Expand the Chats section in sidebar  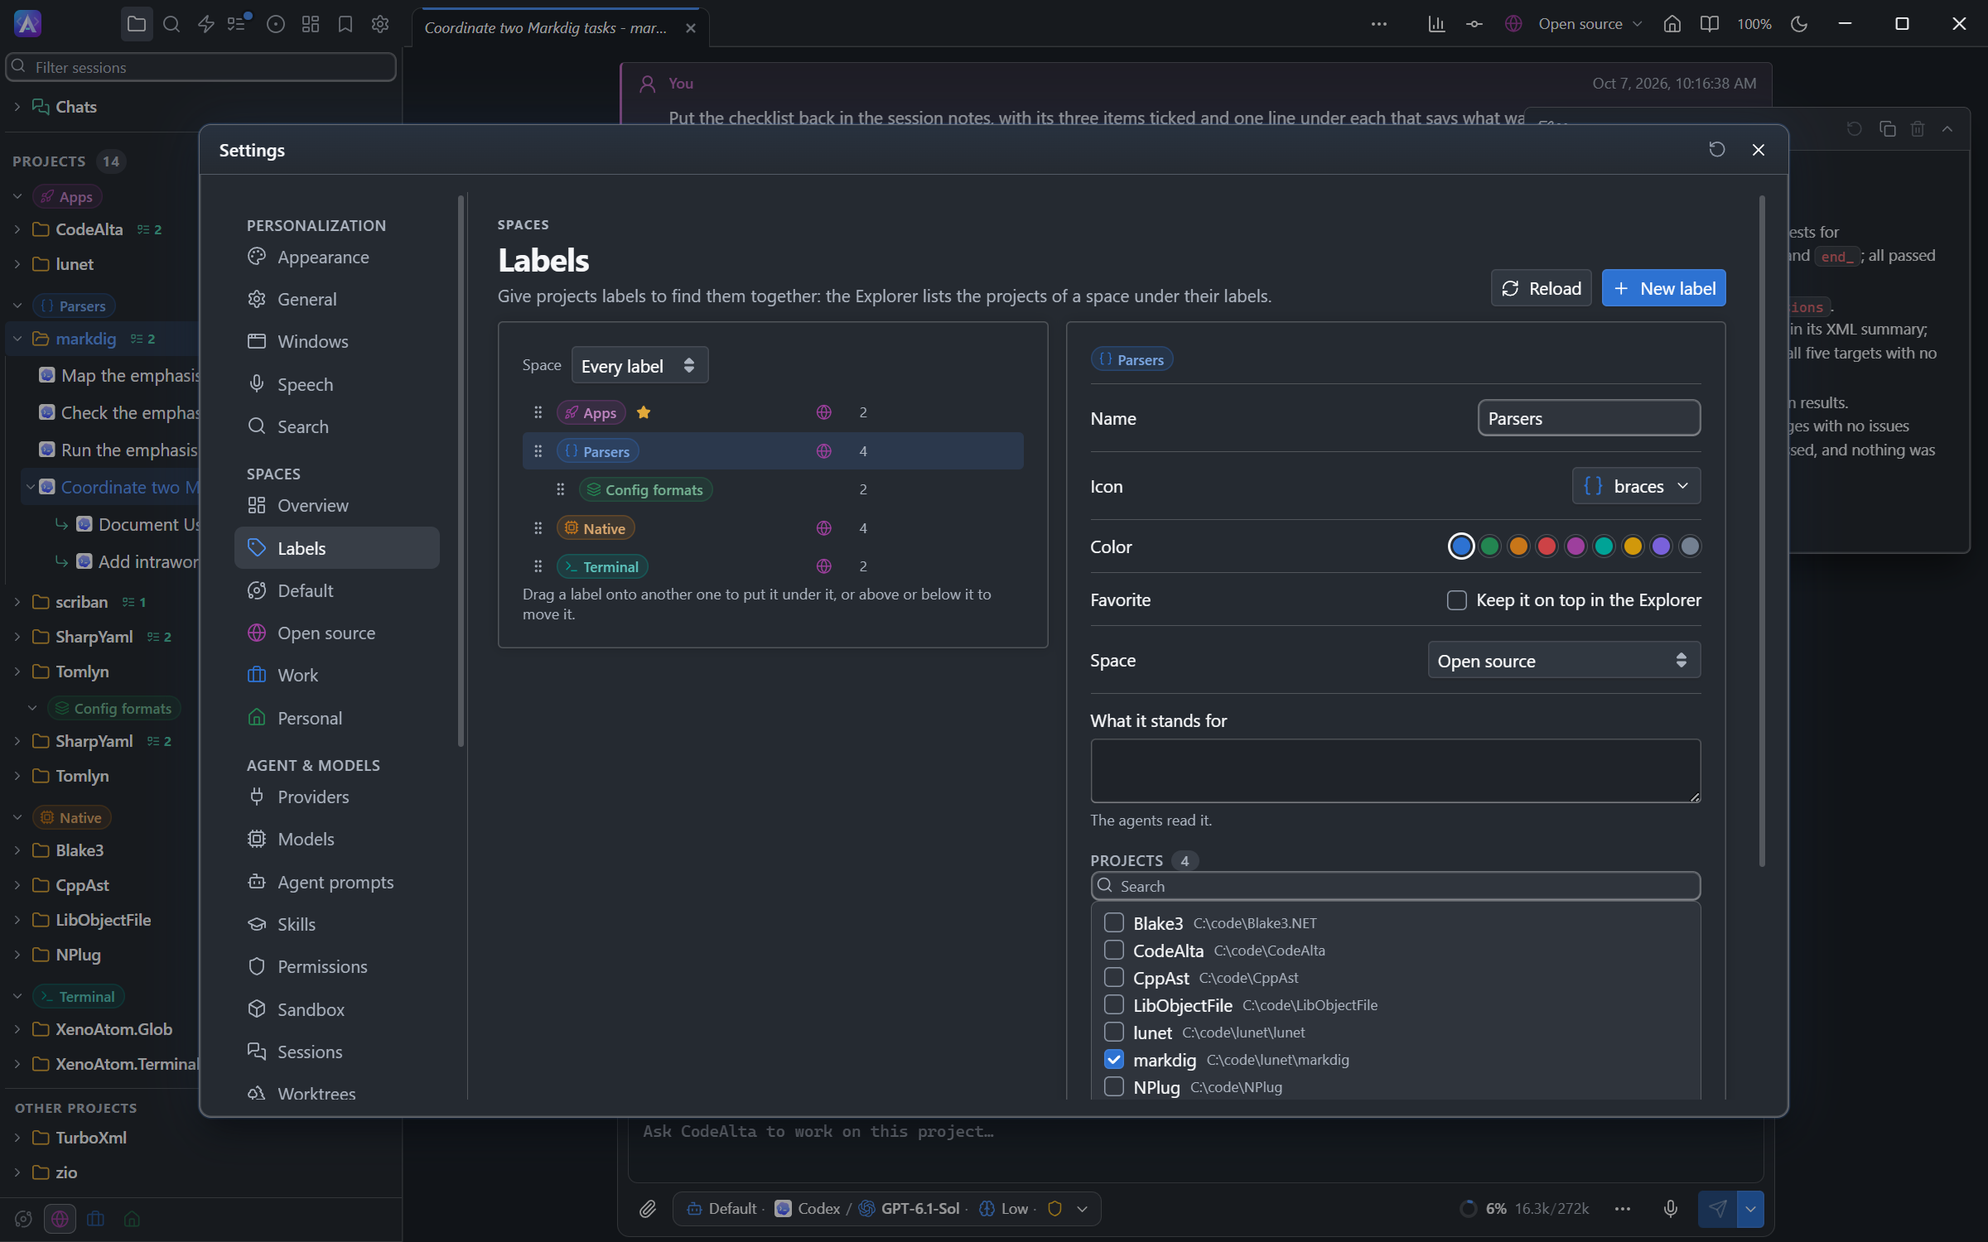[x=17, y=107]
